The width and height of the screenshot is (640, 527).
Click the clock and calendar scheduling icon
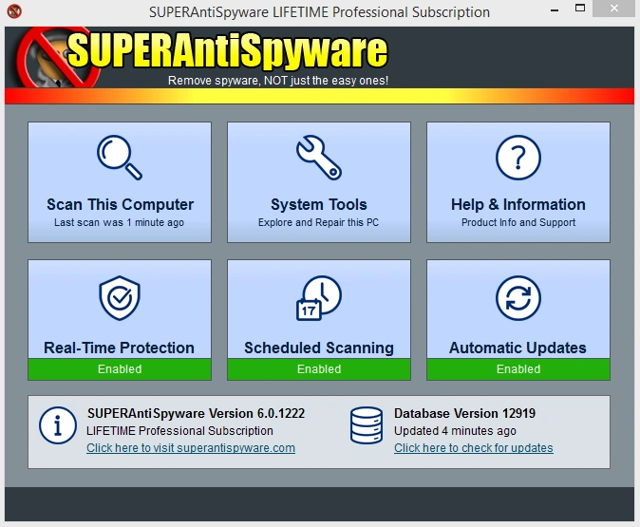pyautogui.click(x=319, y=298)
